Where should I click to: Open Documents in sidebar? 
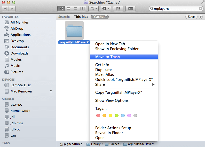coord(20,47)
